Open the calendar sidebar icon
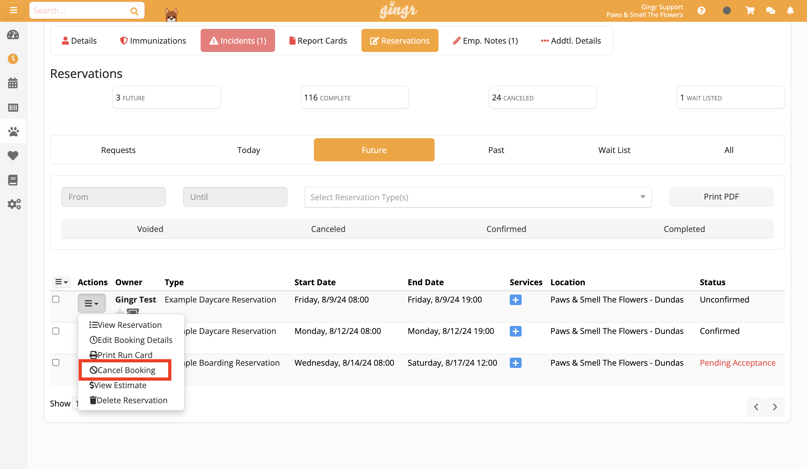This screenshot has height=469, width=807. coord(13,83)
